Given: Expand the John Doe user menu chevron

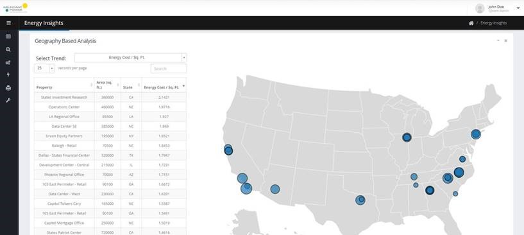Looking at the screenshot, I should [518, 8].
